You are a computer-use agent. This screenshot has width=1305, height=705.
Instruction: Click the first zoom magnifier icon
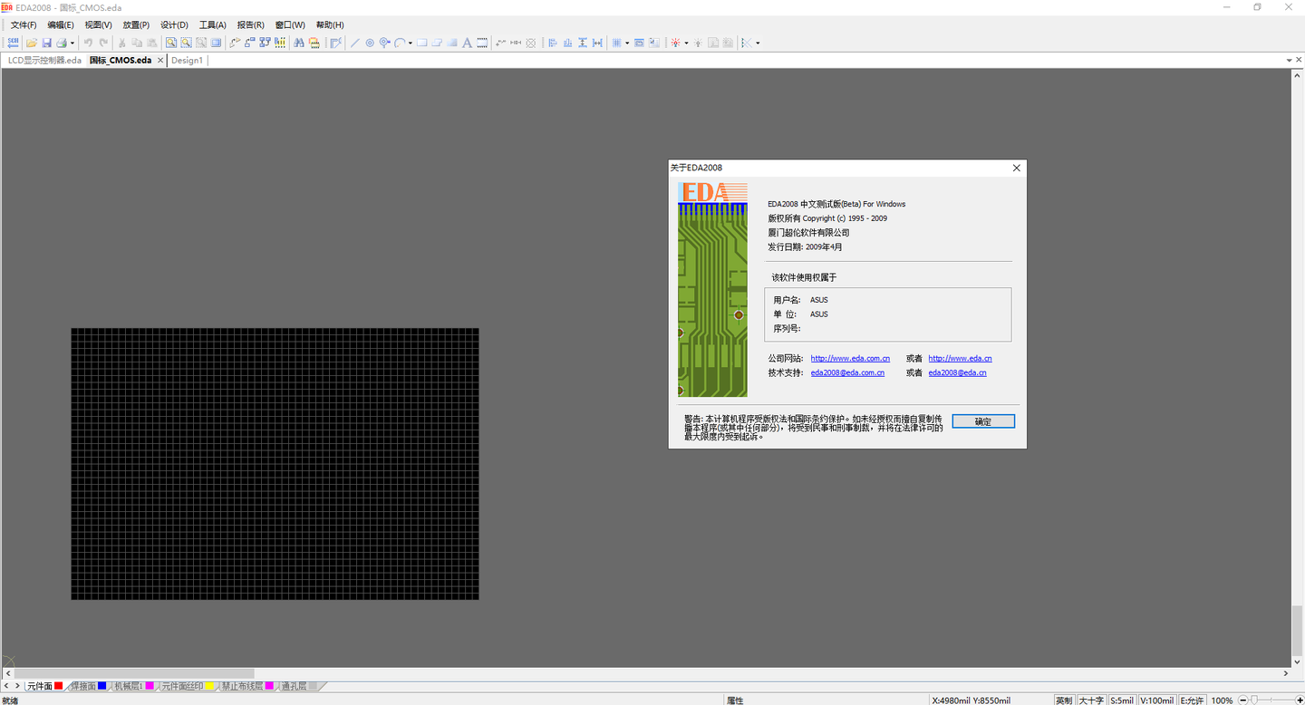coord(170,43)
